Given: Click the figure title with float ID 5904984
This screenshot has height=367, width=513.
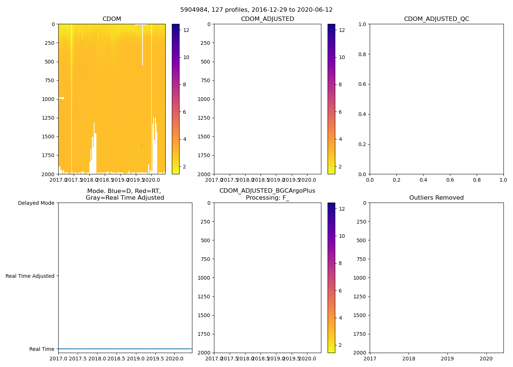Looking at the screenshot, I should pyautogui.click(x=256, y=10).
